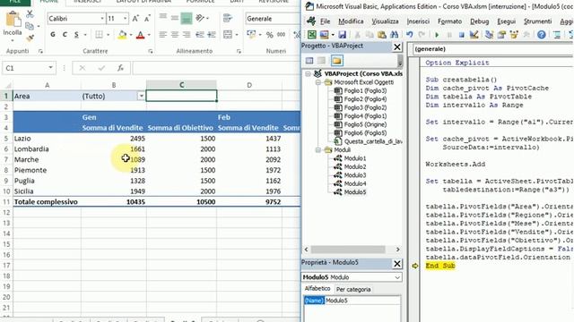The height and width of the screenshot is (322, 574).
Task: Click the VBA Help question mark icon
Action: [x=542, y=35]
